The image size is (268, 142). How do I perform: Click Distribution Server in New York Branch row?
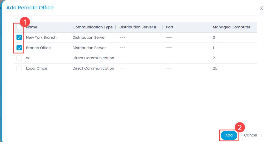click(89, 38)
